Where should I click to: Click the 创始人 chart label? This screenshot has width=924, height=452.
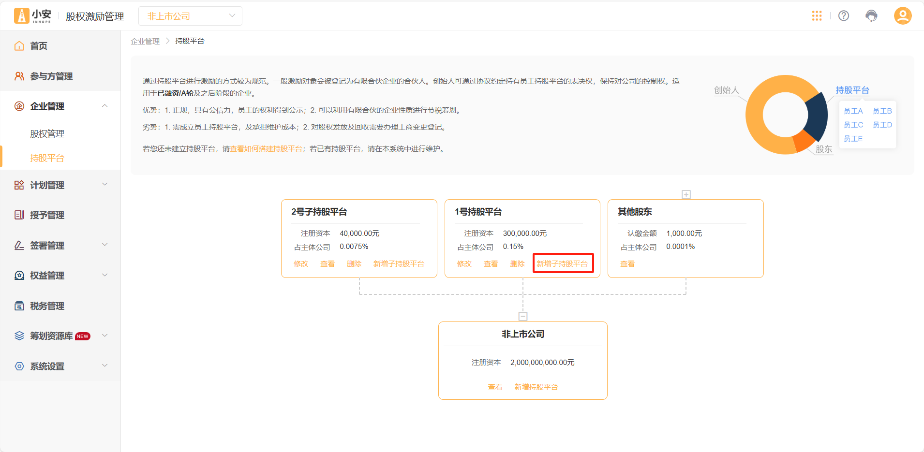pos(727,90)
